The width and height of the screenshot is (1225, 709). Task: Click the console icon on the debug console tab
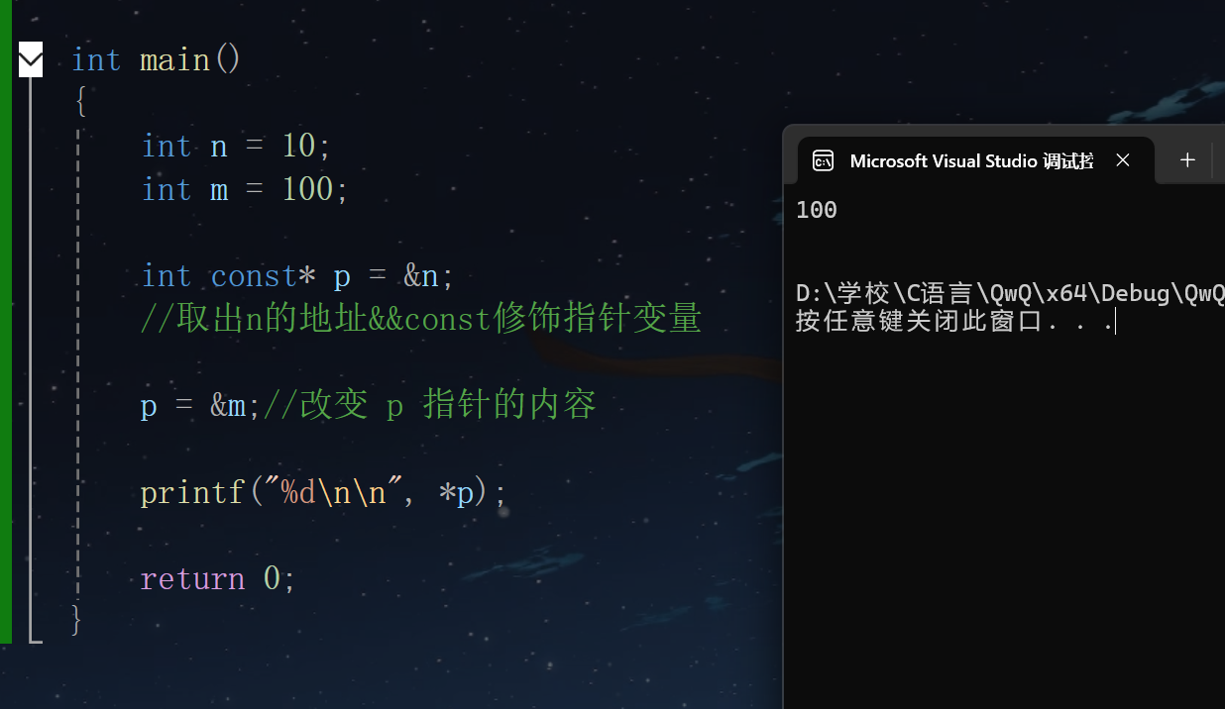click(x=823, y=159)
